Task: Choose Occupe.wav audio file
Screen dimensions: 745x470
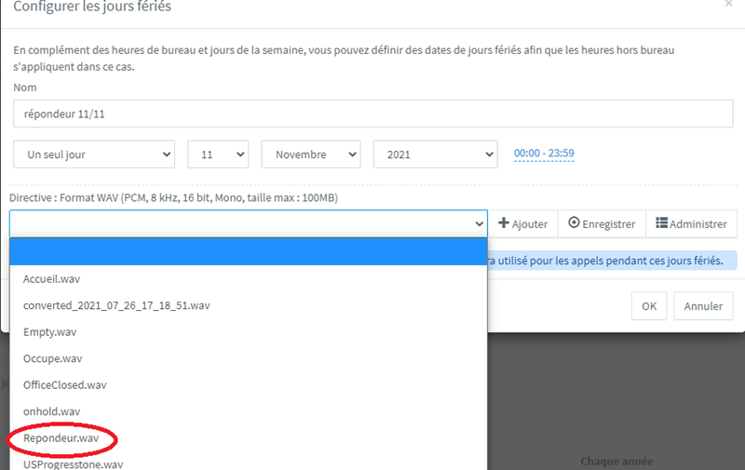Action: tap(52, 358)
